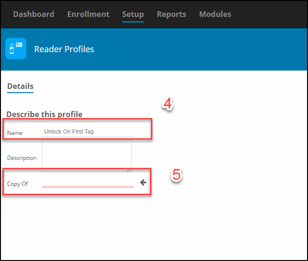
Task: Click the red number 5 annotation
Action: point(176,174)
